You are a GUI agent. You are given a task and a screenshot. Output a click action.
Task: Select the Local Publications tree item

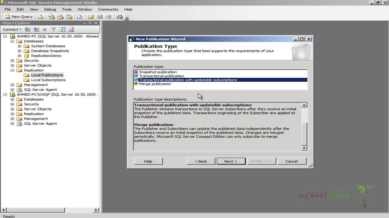click(x=47, y=75)
